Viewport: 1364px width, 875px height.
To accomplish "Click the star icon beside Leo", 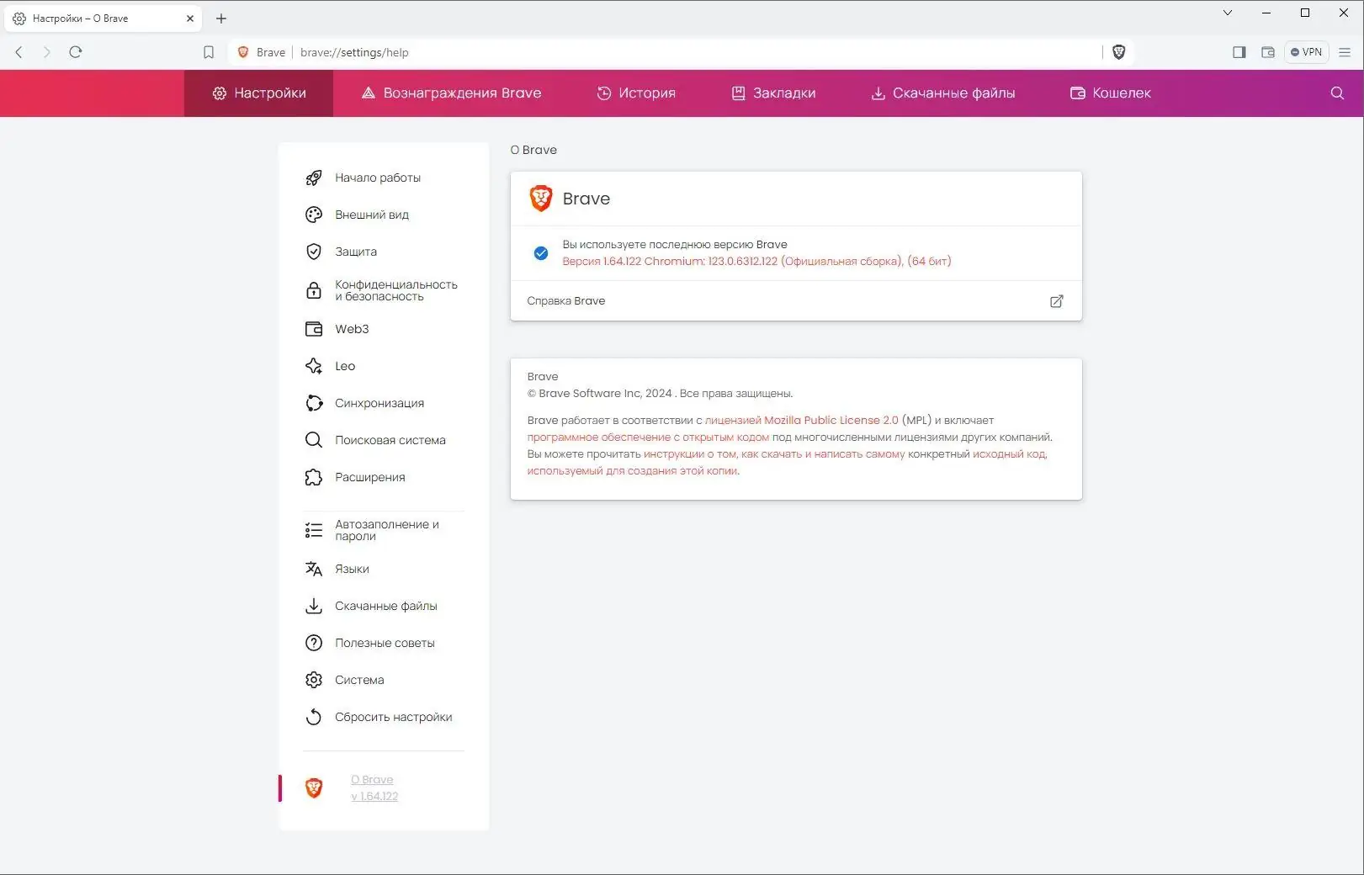I will pyautogui.click(x=314, y=366).
